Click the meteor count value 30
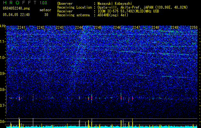The image size is (201, 128). point(46,15)
